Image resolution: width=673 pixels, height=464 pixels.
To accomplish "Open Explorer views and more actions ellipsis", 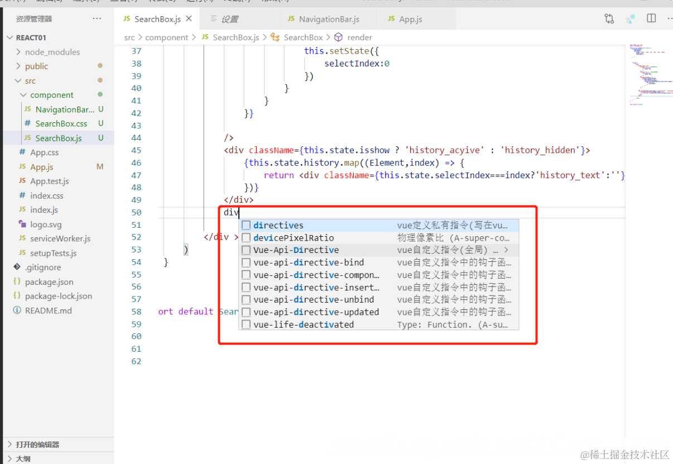I will 97,18.
